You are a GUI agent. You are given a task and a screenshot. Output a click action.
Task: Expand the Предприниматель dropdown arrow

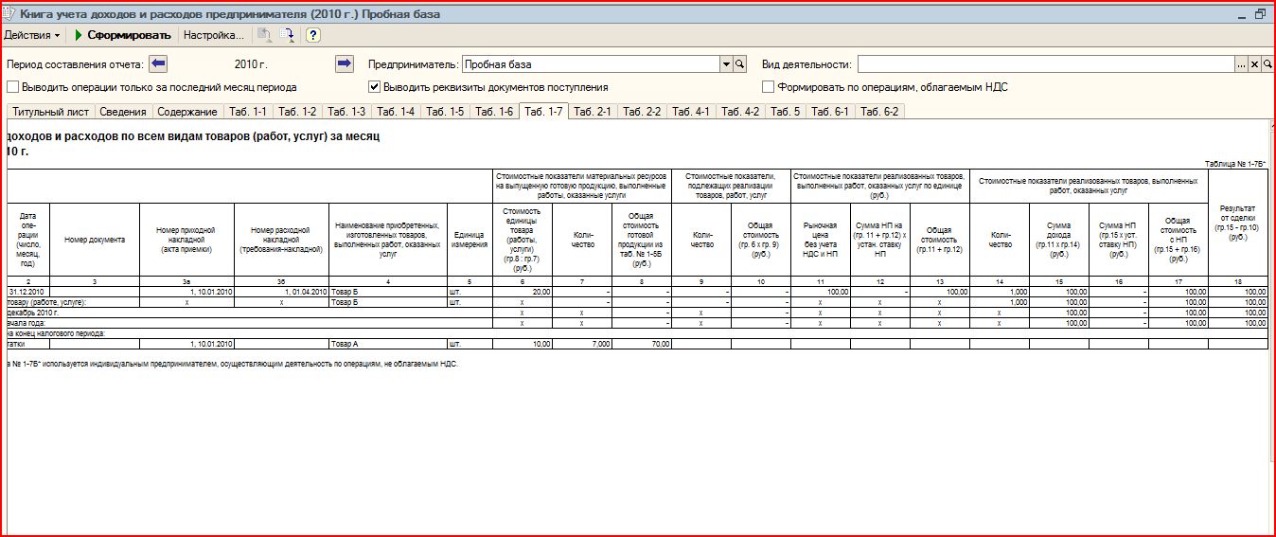point(727,64)
